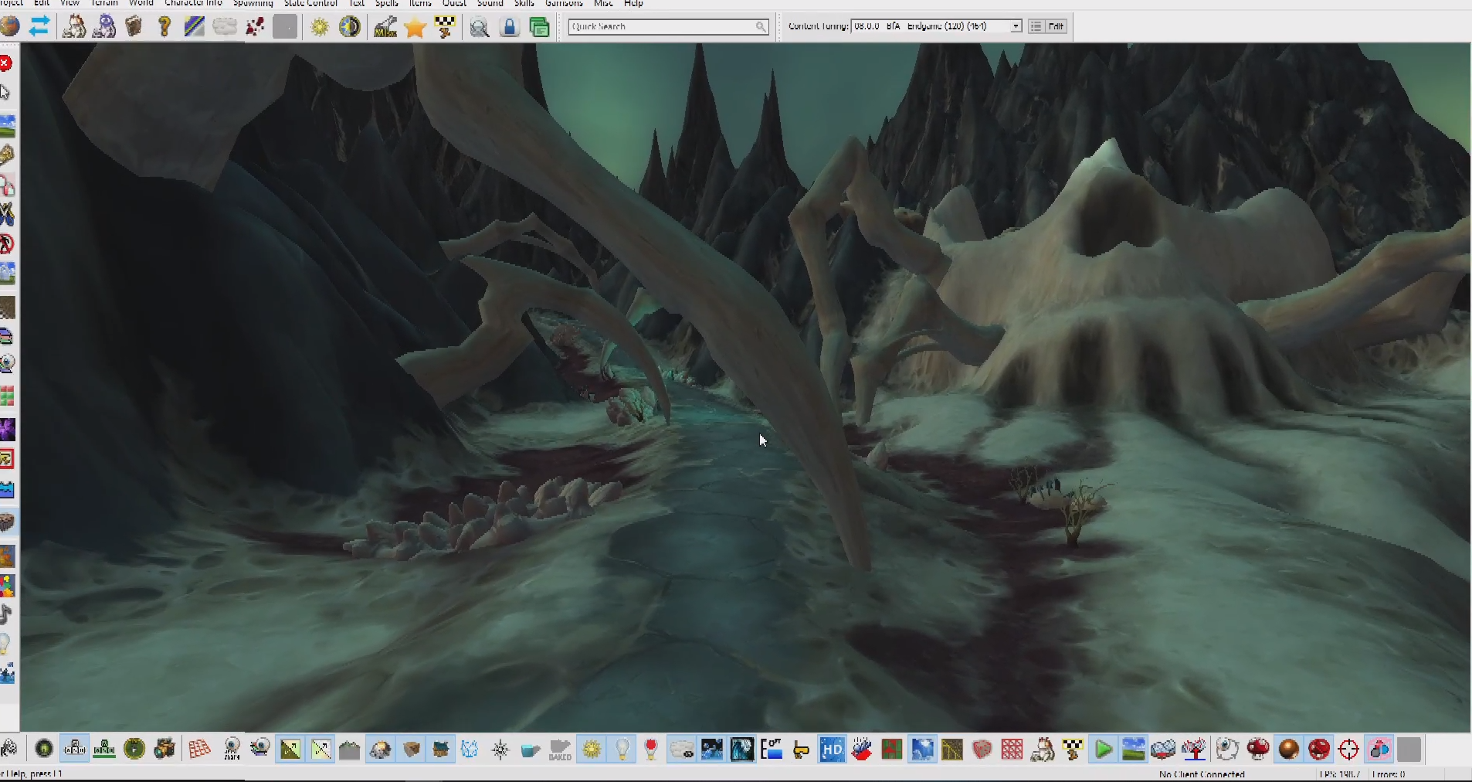Image resolution: width=1472 pixels, height=782 pixels.
Task: Open the Spells menu
Action: coord(386,3)
